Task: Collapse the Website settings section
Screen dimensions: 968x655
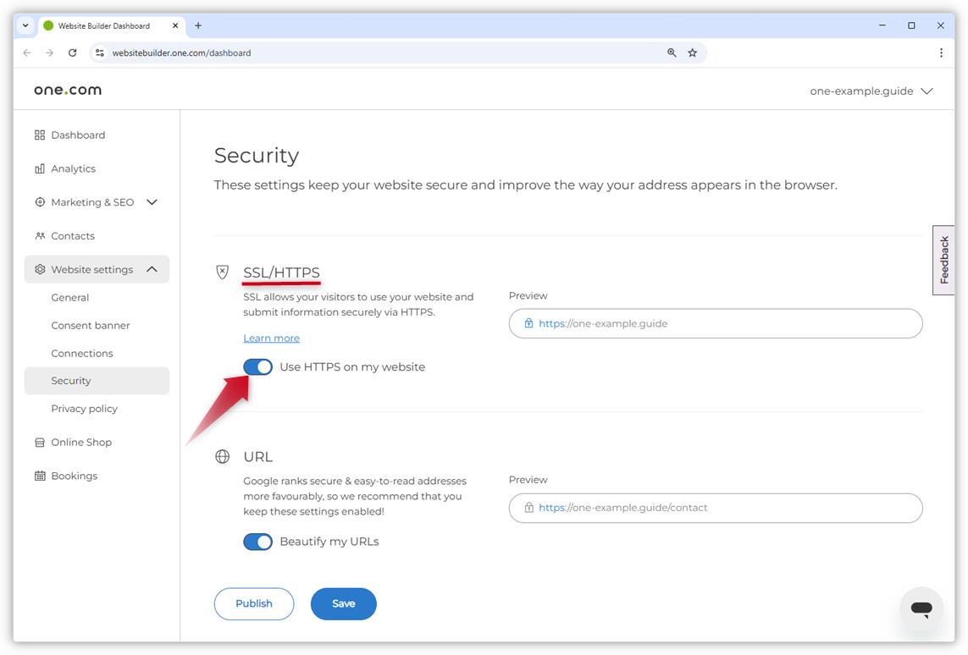Action: click(x=152, y=268)
